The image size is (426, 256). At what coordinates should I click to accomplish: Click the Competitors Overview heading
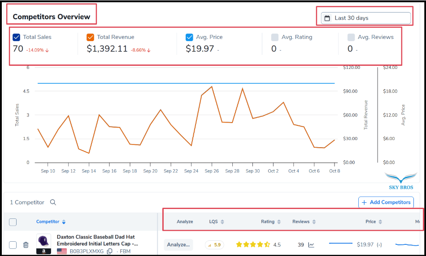pos(52,17)
